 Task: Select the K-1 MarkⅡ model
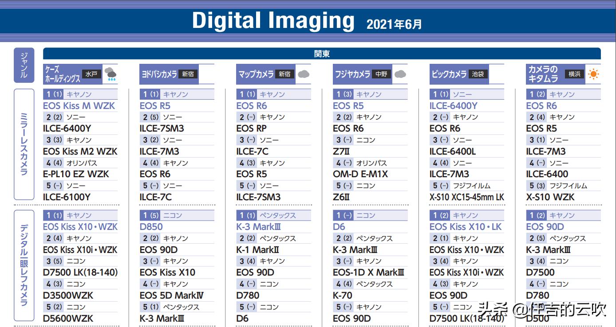click(258, 250)
